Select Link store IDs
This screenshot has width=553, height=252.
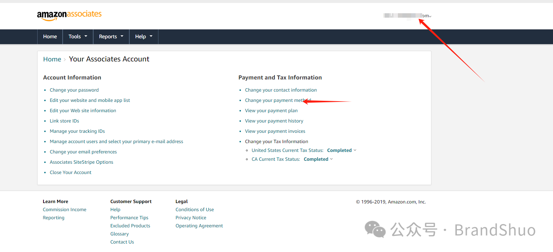64,121
